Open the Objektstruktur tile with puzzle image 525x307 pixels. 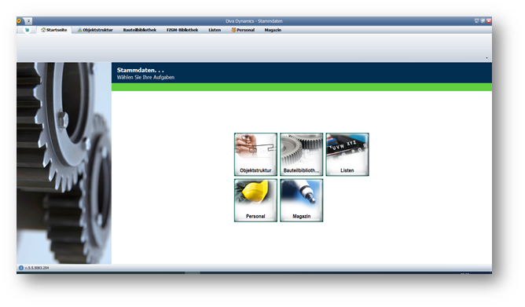(x=255, y=154)
